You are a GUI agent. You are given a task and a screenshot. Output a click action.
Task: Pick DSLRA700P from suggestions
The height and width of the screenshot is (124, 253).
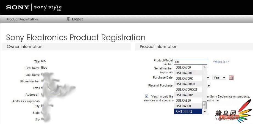pos(188,95)
